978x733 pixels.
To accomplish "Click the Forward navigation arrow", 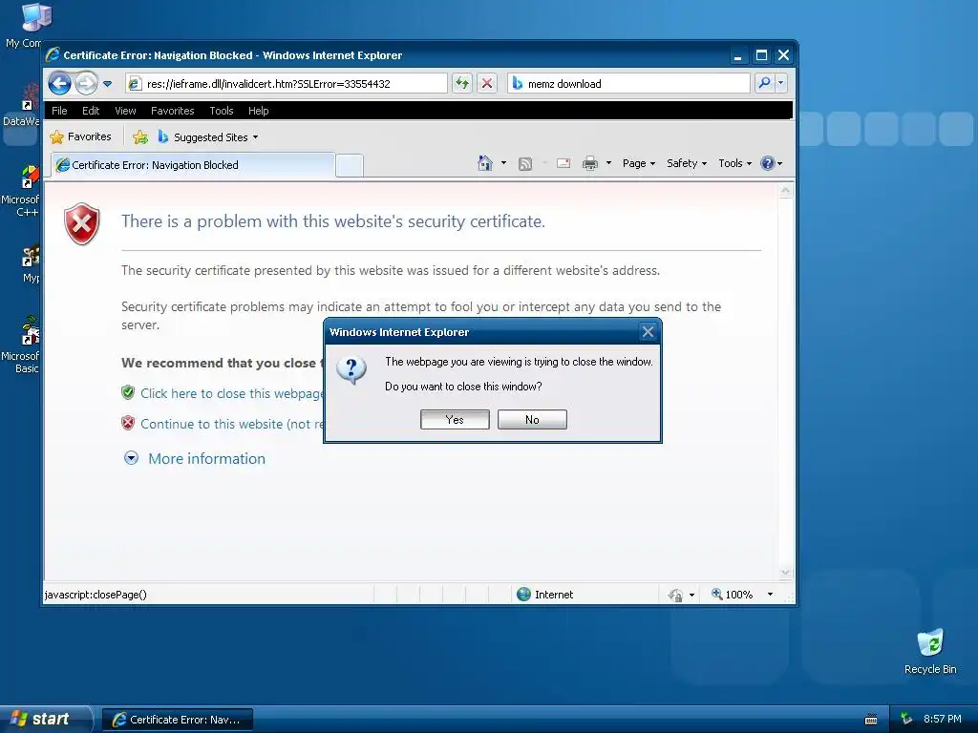I will 86,83.
